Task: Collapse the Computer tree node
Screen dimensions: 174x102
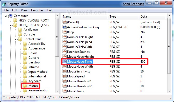Action: [6, 16]
